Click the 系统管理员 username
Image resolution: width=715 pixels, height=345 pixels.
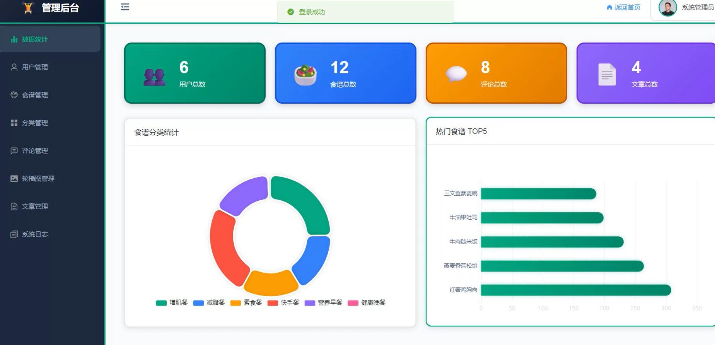point(698,7)
